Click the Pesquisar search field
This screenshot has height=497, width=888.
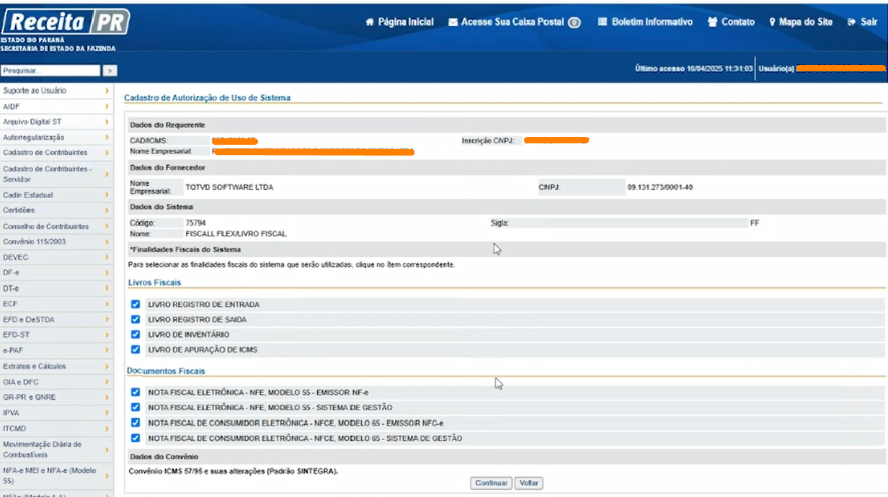(x=50, y=71)
